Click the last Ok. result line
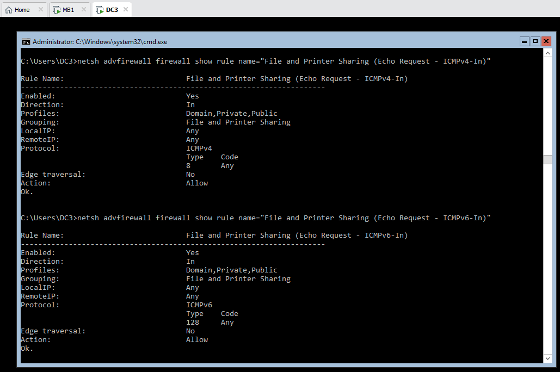Screen dimensions: 560x372 coord(27,349)
